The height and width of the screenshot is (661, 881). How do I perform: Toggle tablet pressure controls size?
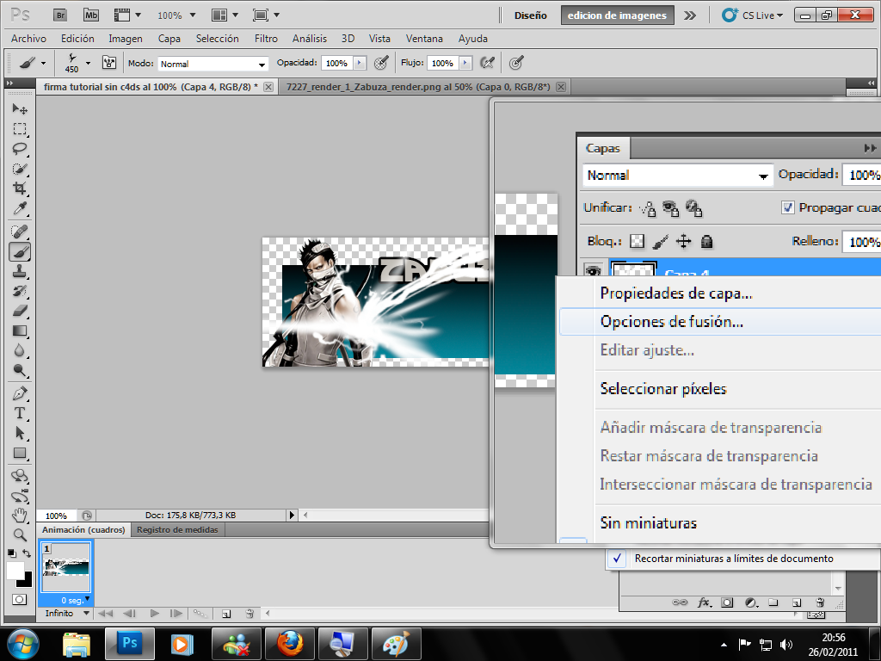516,63
